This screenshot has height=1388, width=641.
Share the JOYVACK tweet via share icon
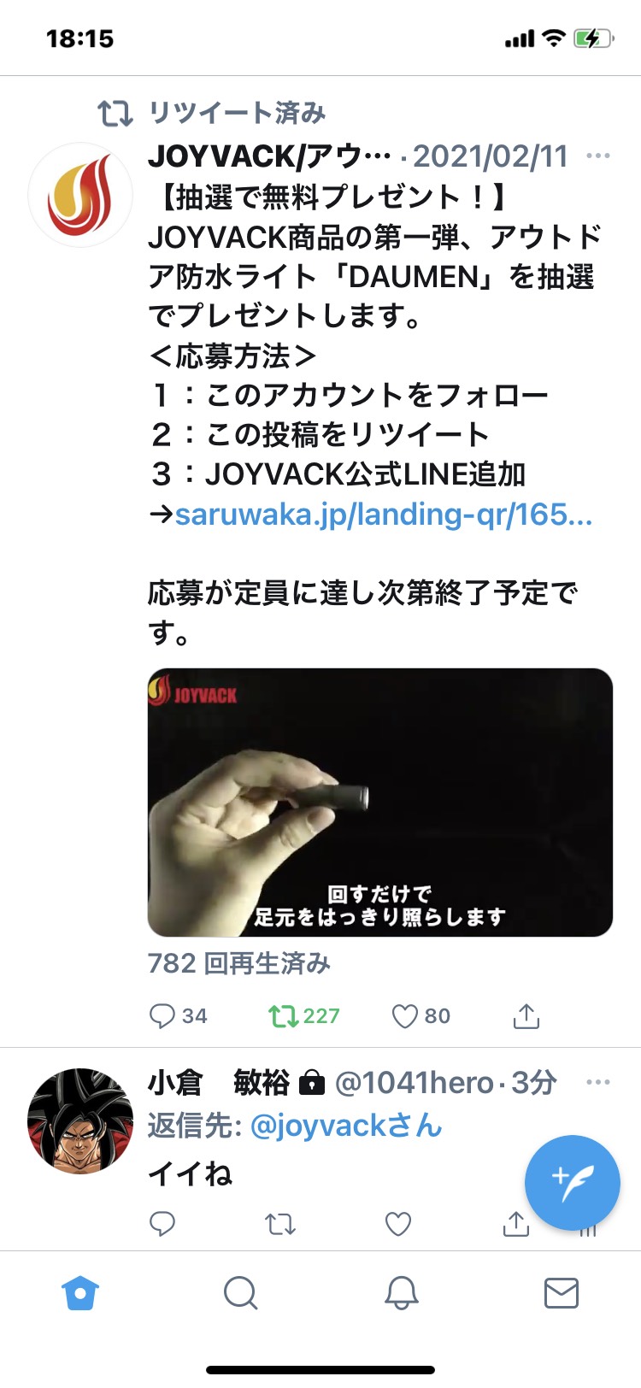[526, 1015]
